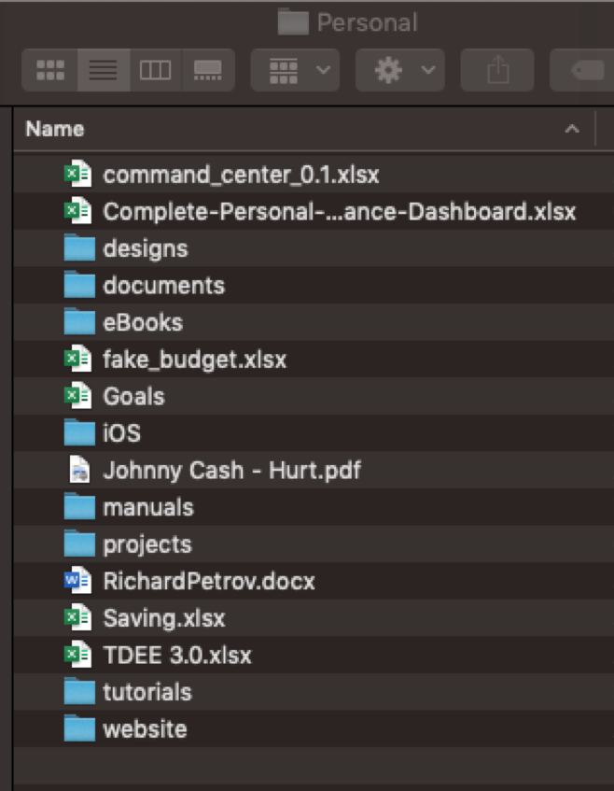This screenshot has width=614, height=791.
Task: Switch to gallery view in toolbar
Action: coord(208,70)
